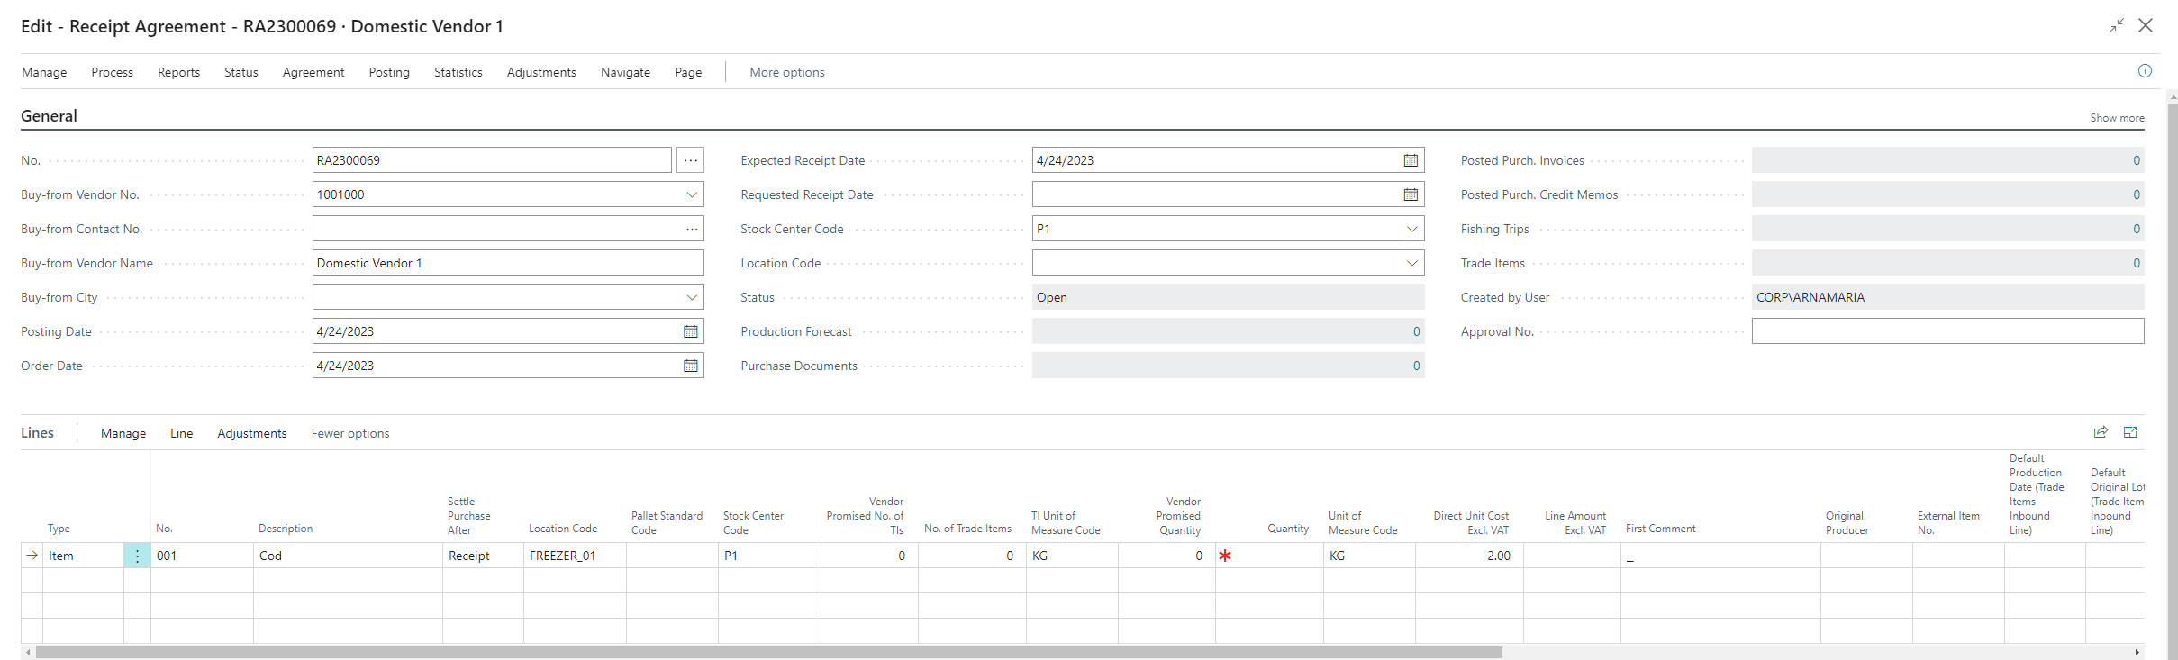The image size is (2178, 660).
Task: Click the ellipsis button next to No. field
Action: click(691, 160)
